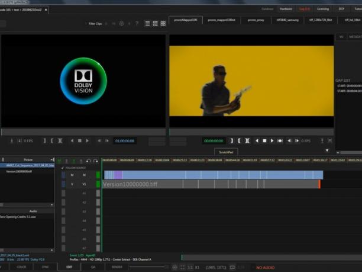Toggle the blue source patch on M track
The width and height of the screenshot is (362, 272).
(63, 175)
